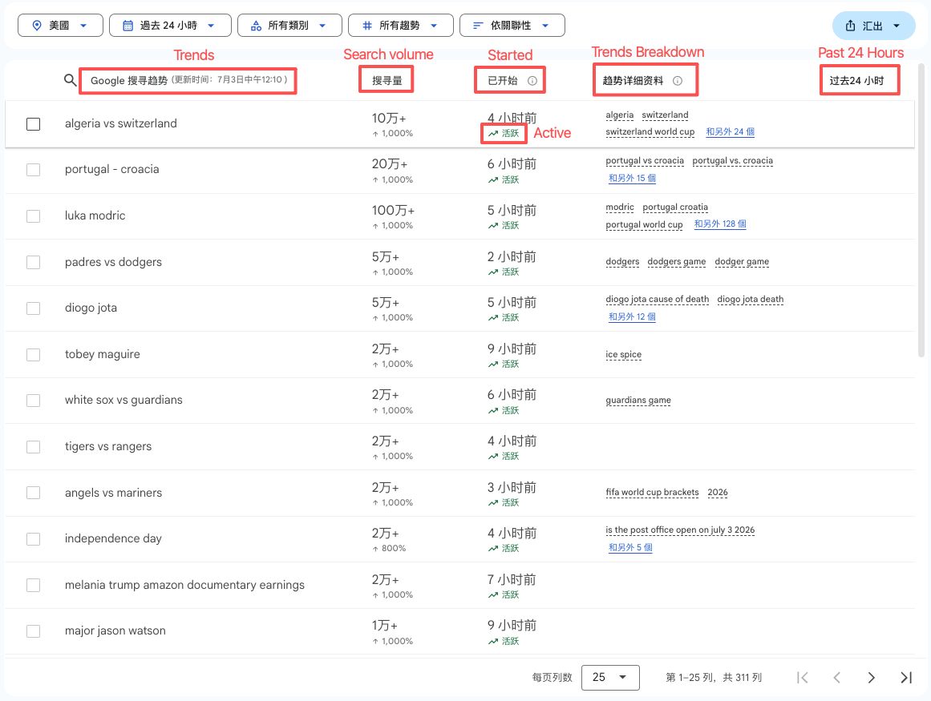
Task: Click 和另外 24 個 link for algeria row
Action: (x=730, y=131)
